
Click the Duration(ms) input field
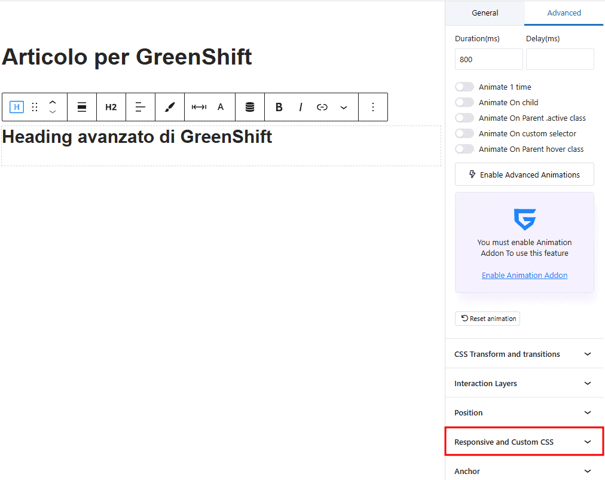pos(489,59)
